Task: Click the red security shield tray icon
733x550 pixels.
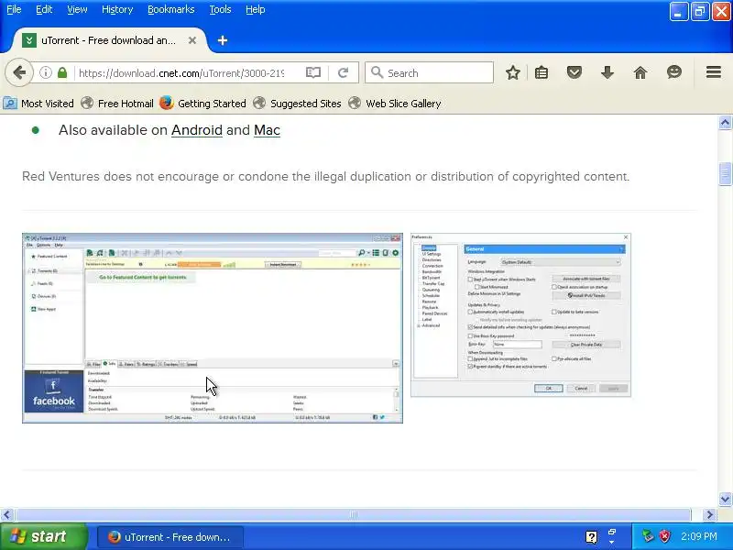Action: coord(665,536)
